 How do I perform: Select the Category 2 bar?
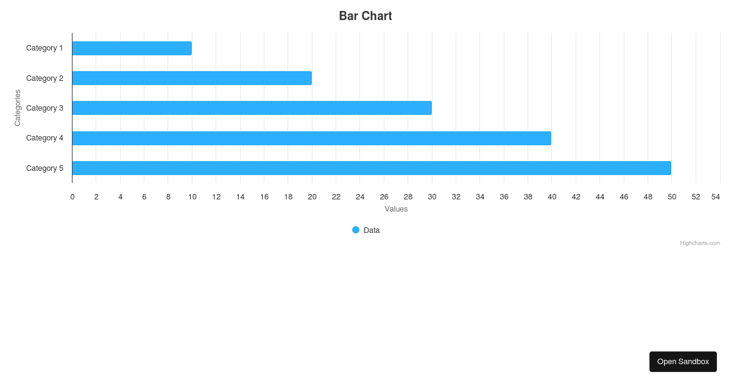[191, 78]
